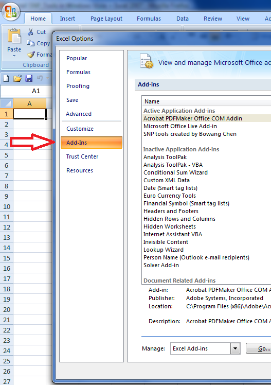Screen dimensions: 271x385
Task: Select Popular in Excel Options sidebar
Action: pos(77,58)
